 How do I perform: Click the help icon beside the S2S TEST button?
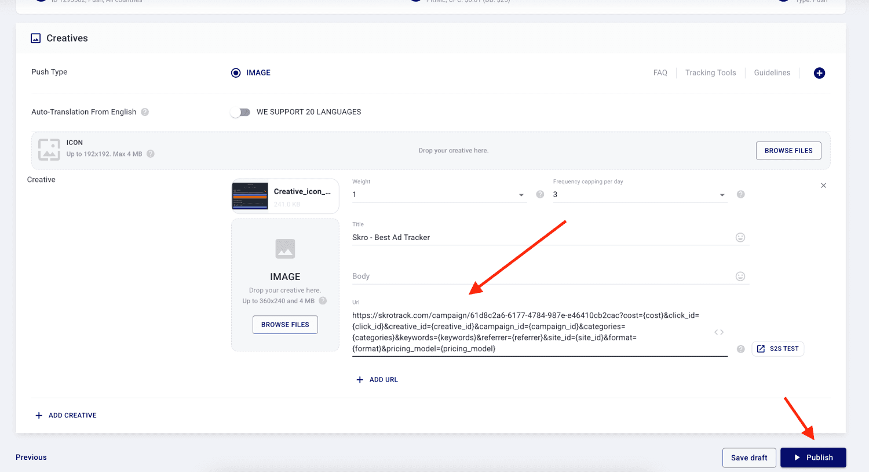pyautogui.click(x=740, y=349)
